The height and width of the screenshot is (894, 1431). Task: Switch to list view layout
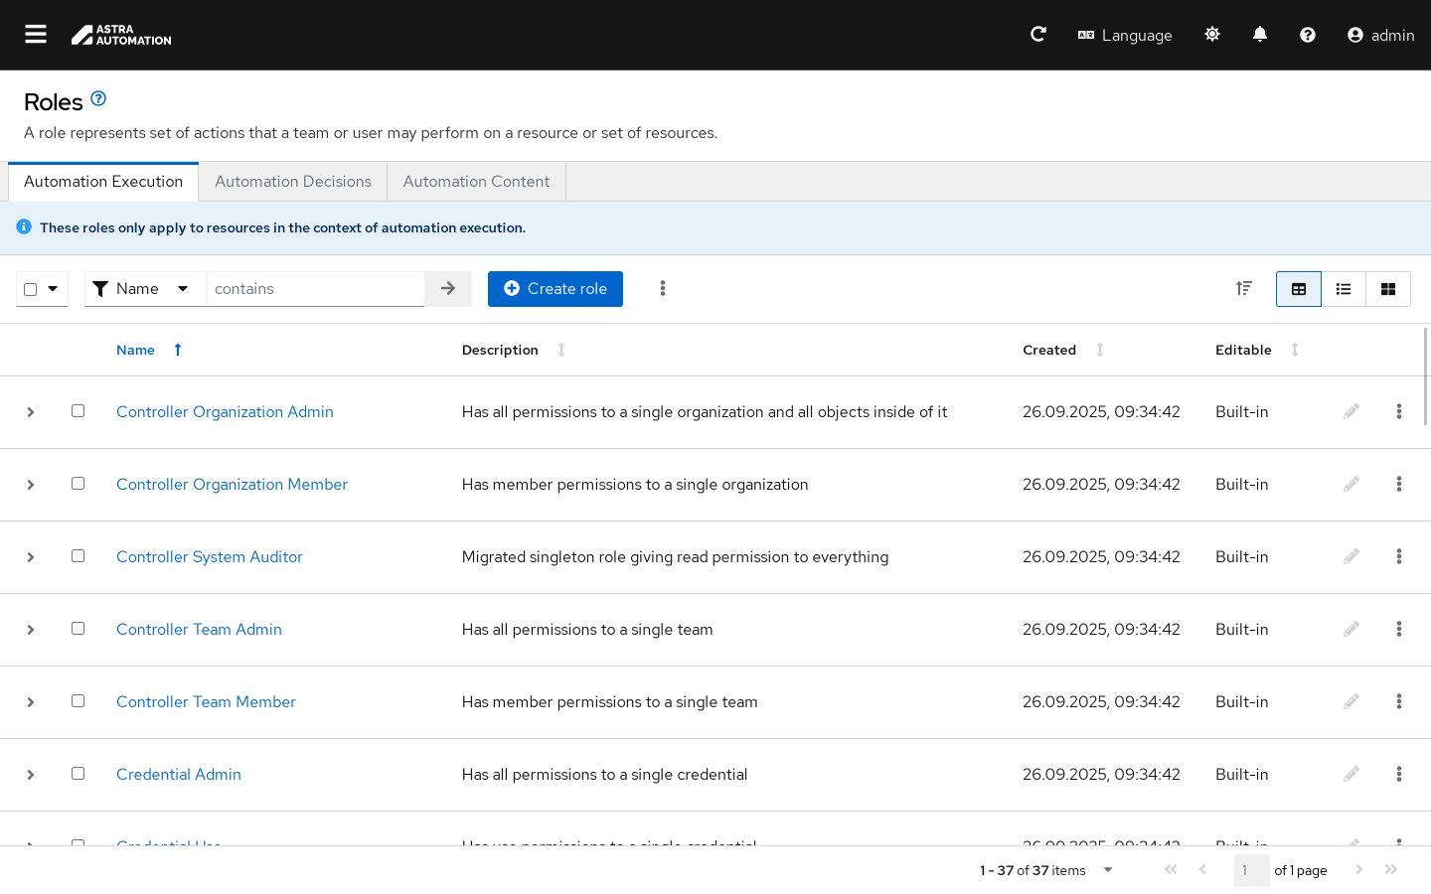coord(1344,289)
